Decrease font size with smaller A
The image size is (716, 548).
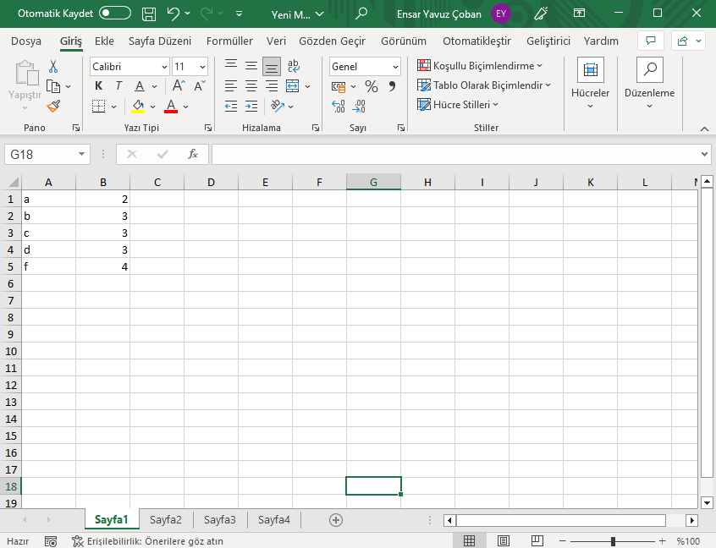click(x=200, y=85)
